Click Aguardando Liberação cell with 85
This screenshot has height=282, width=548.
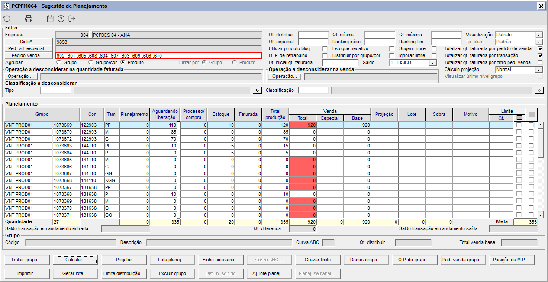point(164,132)
